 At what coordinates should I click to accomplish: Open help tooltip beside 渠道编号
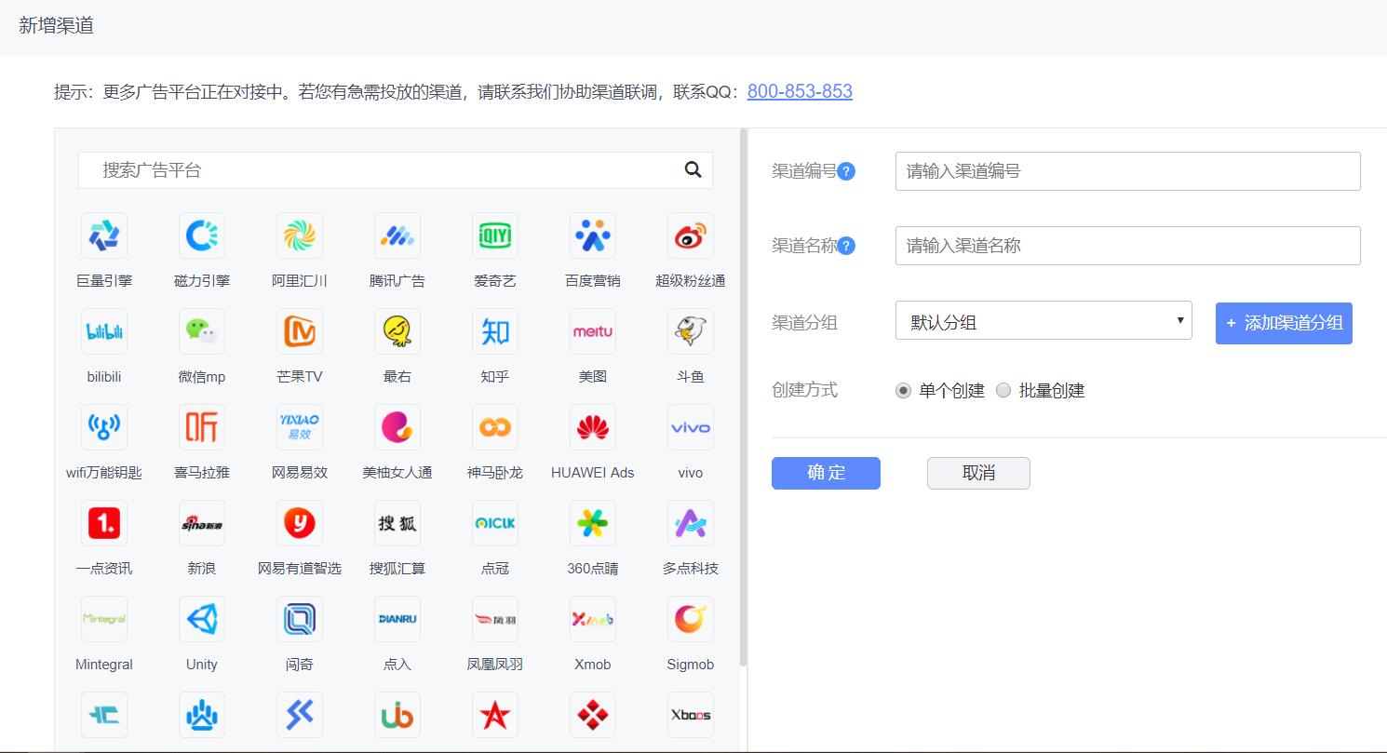click(x=846, y=171)
